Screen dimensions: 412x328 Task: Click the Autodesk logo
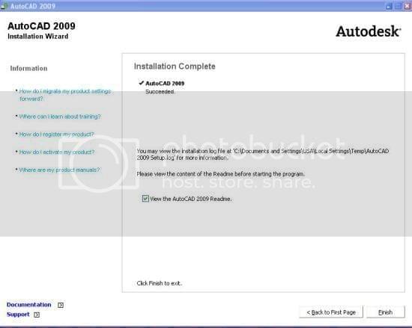[369, 31]
